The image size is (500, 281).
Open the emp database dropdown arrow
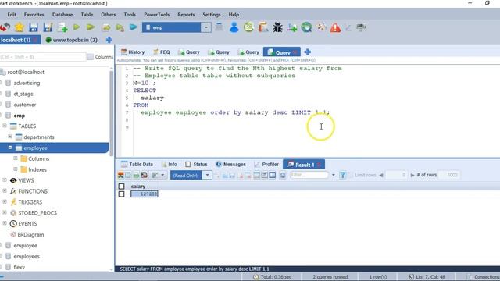tap(206, 27)
